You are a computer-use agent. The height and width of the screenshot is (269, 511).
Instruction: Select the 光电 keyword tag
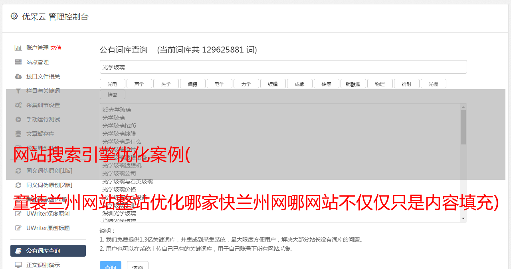click(113, 84)
